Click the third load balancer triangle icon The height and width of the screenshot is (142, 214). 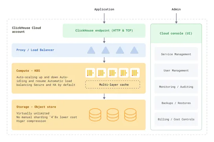(120, 50)
